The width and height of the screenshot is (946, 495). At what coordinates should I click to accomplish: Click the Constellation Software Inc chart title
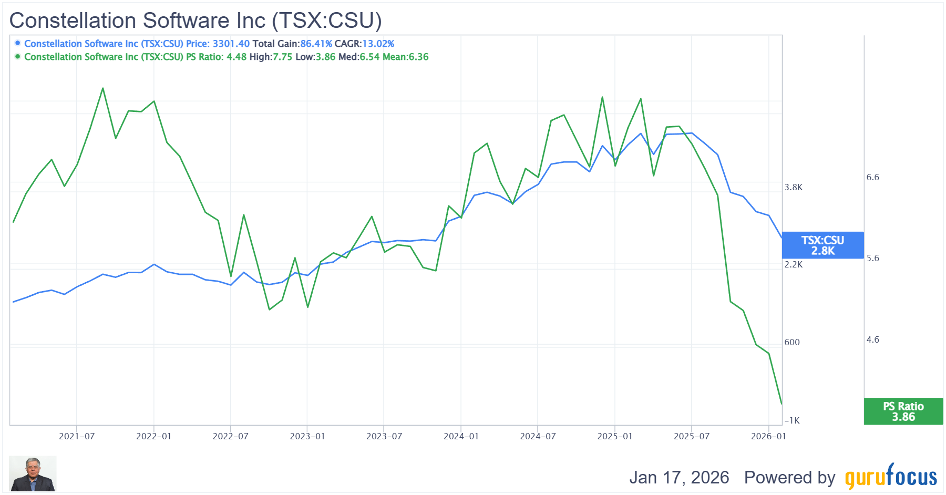click(196, 20)
